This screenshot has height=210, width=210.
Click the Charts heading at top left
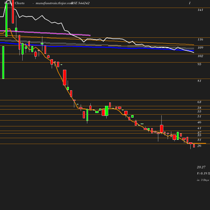(20, 3)
